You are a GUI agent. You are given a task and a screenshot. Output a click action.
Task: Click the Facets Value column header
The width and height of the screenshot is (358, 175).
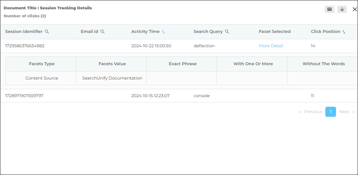point(112,64)
